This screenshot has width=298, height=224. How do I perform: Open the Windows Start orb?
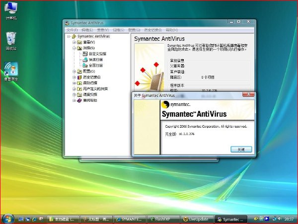8,219
